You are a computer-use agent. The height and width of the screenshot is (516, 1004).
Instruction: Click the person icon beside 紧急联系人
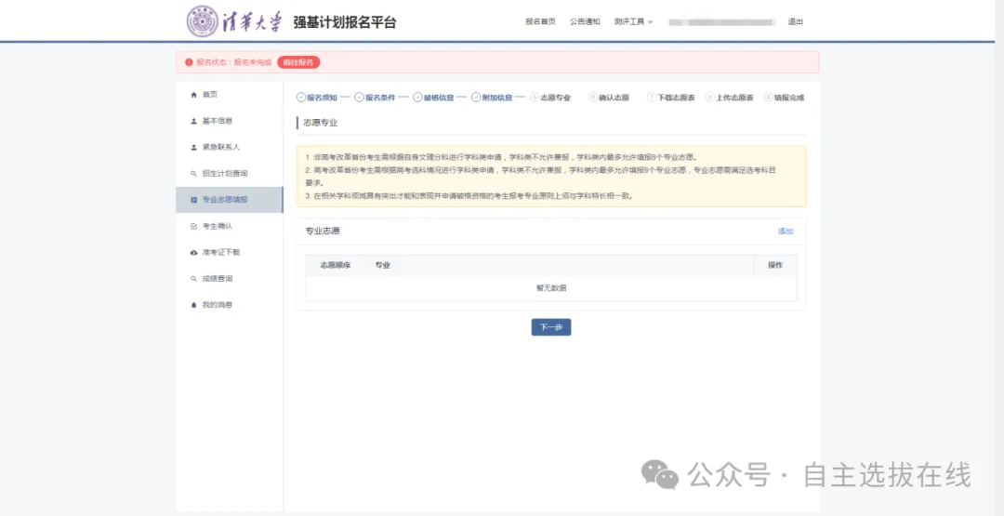pos(193,147)
